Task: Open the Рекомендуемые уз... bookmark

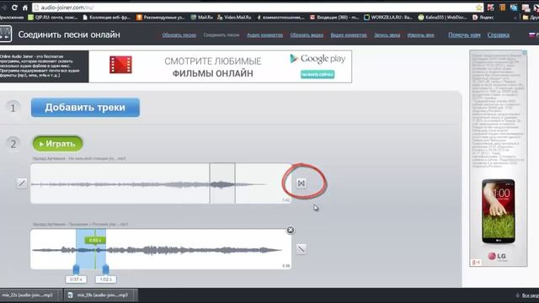Action: click(161, 17)
